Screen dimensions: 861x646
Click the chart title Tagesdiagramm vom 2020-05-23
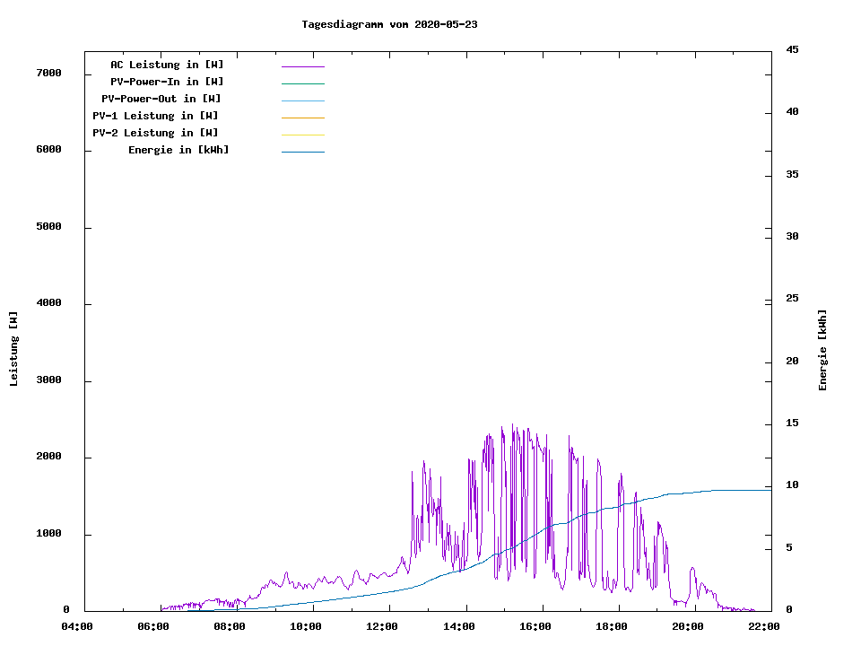pos(389,24)
